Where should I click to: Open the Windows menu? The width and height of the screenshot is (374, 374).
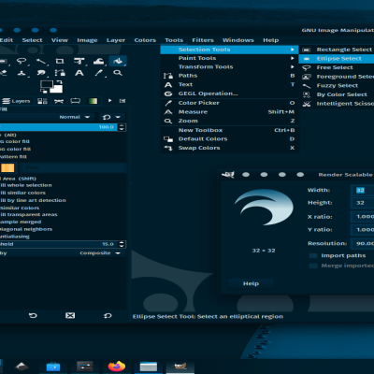point(238,40)
